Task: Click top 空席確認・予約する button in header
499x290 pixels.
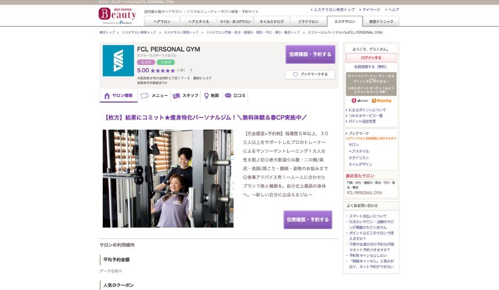Action: [310, 55]
